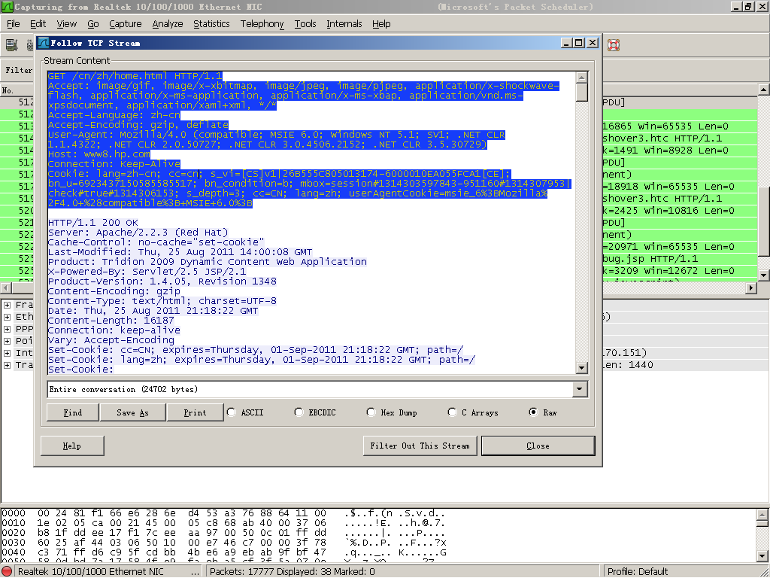This screenshot has width=770, height=578.
Task: Click the 'Profile: Default' status bar entry
Action: pos(638,572)
